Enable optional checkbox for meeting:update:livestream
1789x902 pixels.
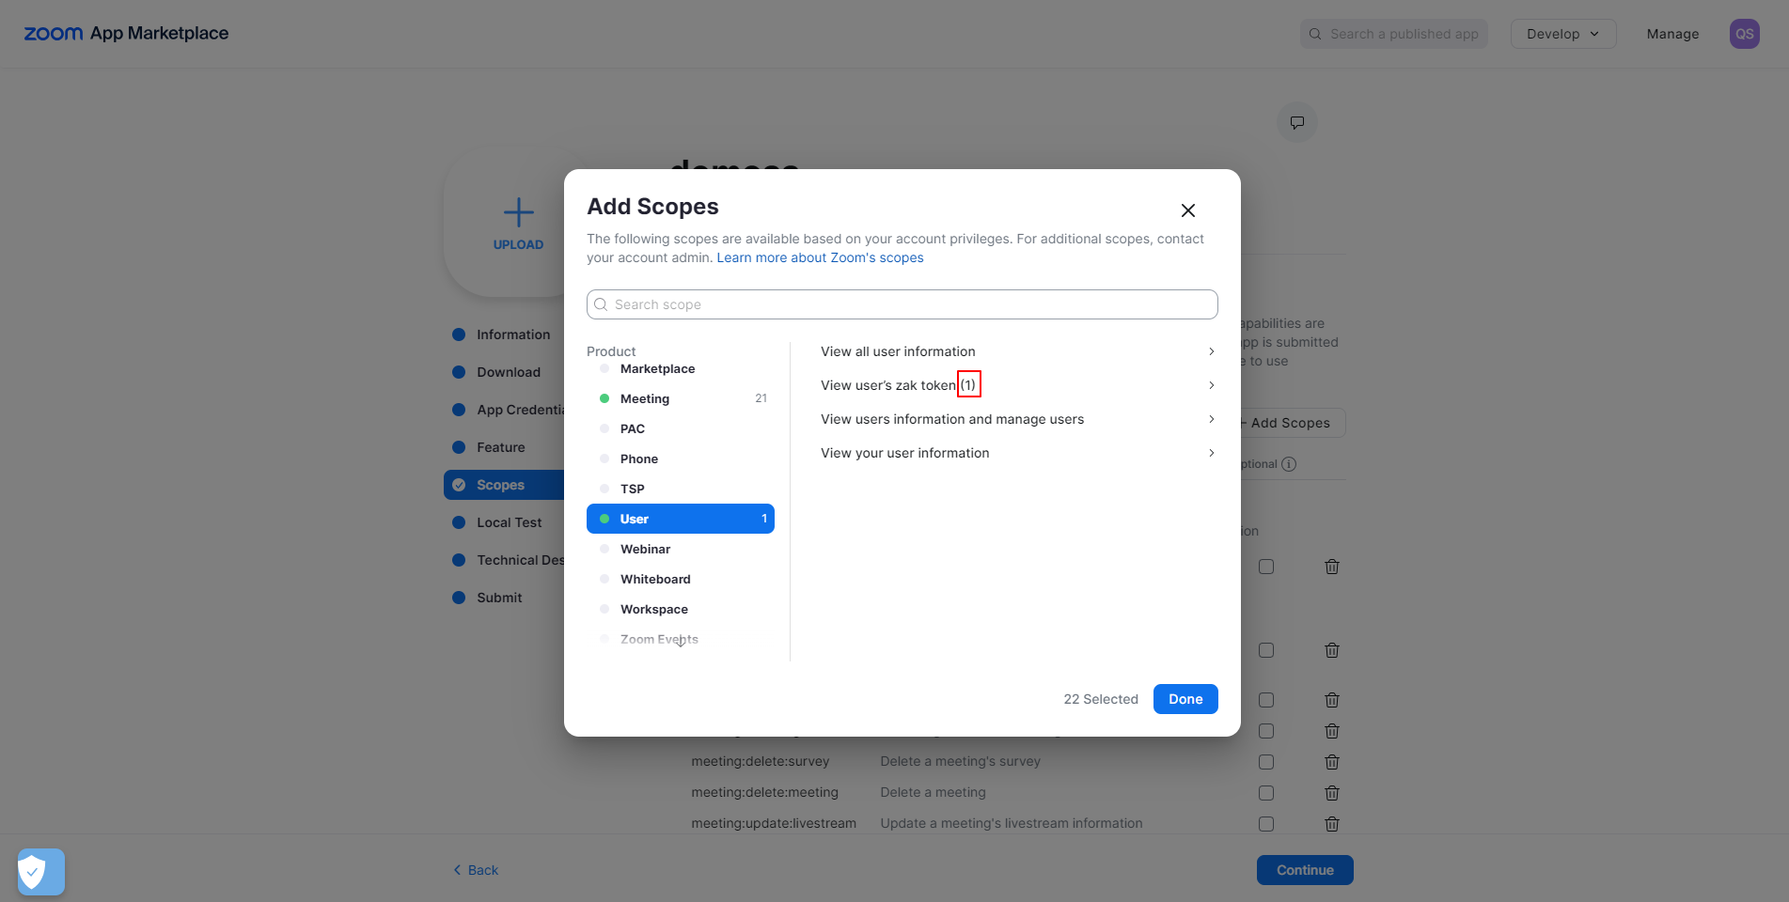pos(1266,824)
